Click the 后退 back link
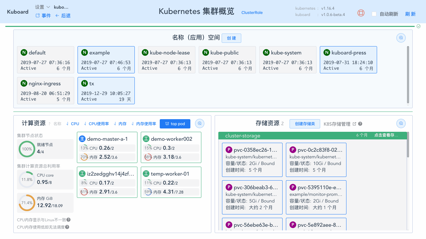 coord(63,16)
